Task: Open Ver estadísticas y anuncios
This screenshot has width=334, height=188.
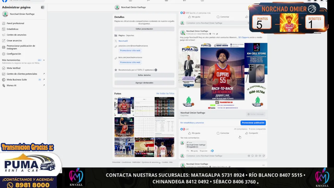Action: click(x=192, y=123)
